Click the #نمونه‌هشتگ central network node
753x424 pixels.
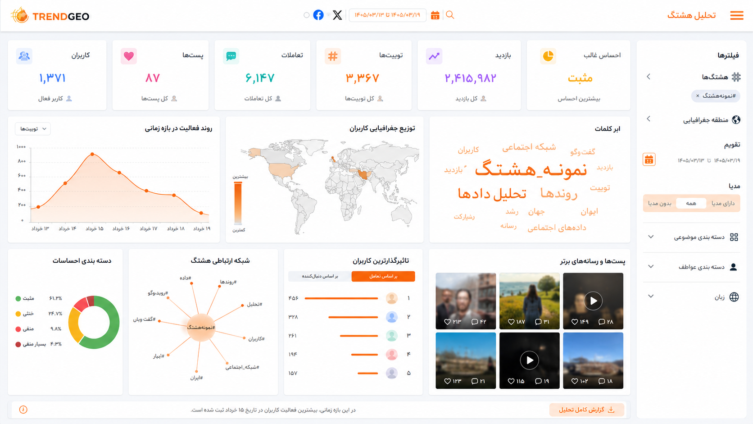[x=201, y=327]
